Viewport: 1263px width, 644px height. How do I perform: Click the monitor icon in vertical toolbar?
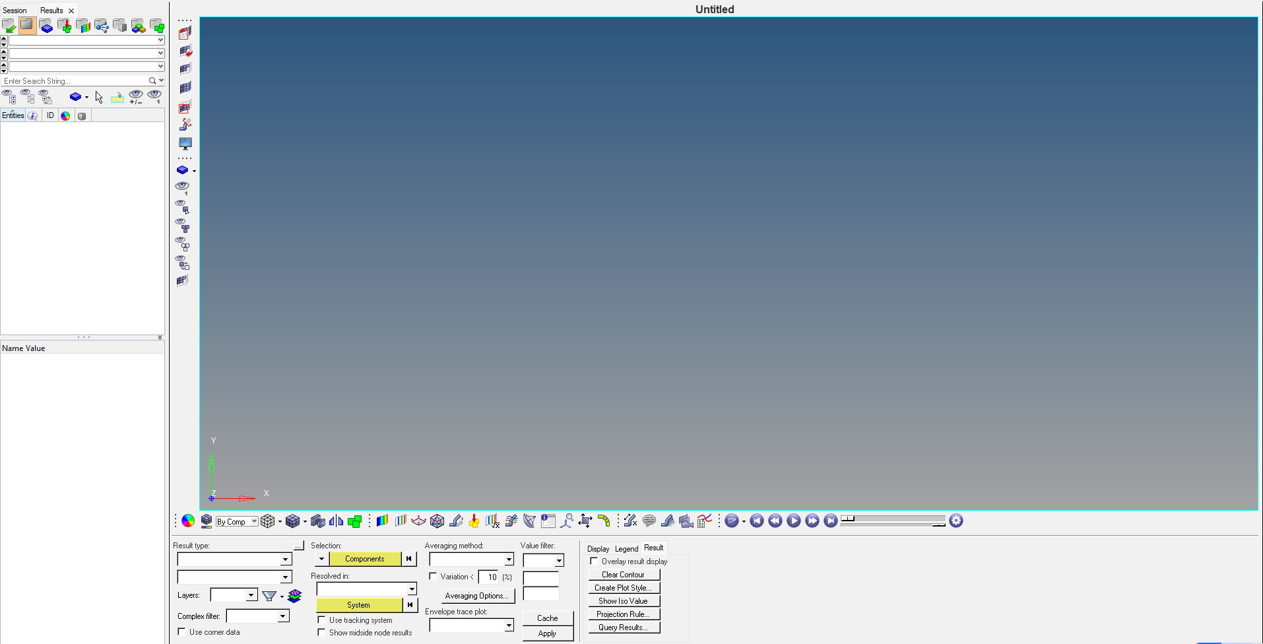[185, 143]
